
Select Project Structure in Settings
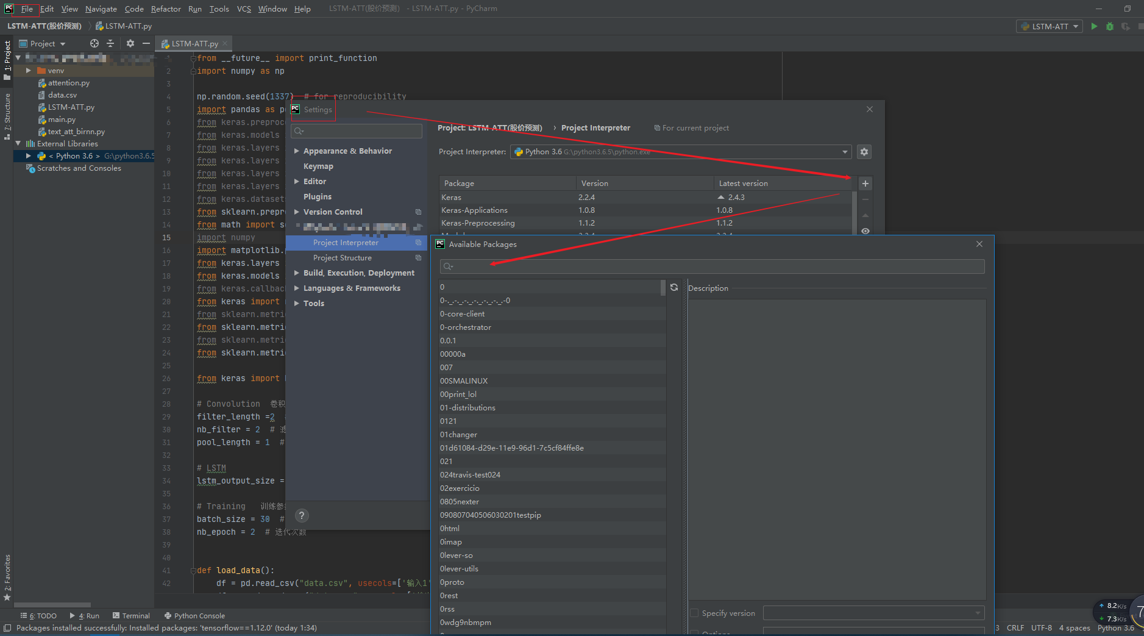click(343, 257)
